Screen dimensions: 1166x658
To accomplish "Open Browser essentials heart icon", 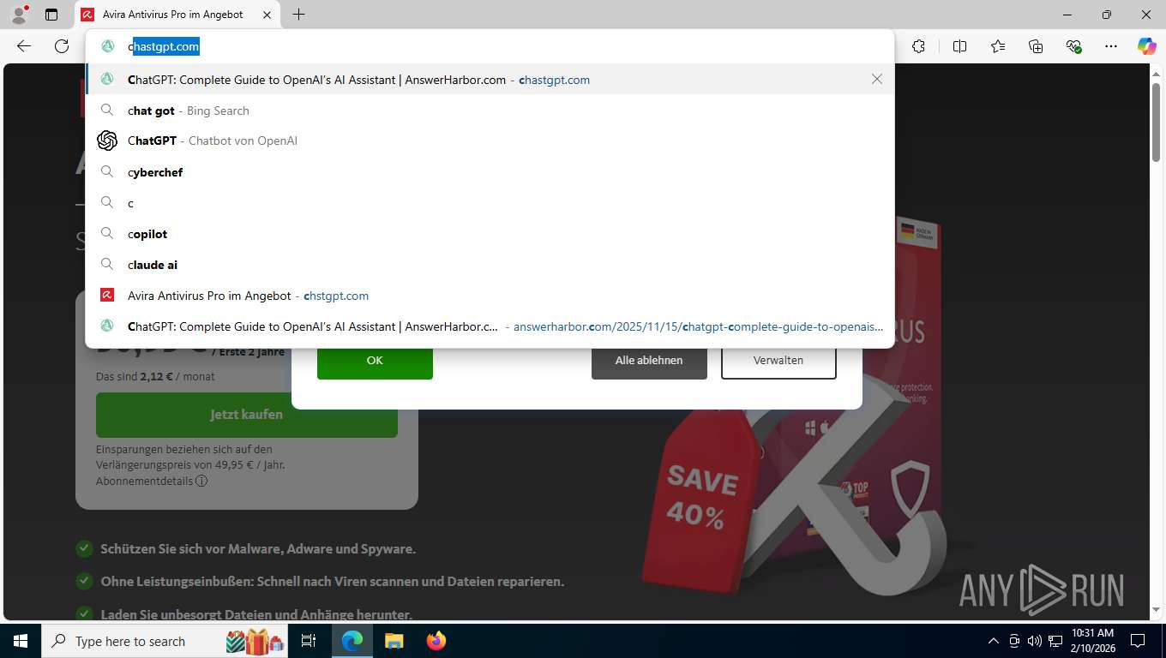I will (x=1073, y=46).
